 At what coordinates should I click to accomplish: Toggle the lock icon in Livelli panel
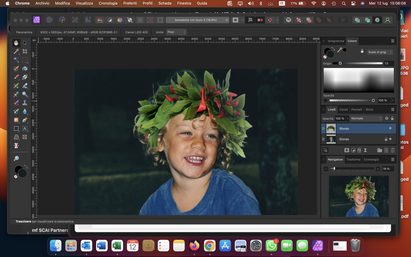(392, 118)
